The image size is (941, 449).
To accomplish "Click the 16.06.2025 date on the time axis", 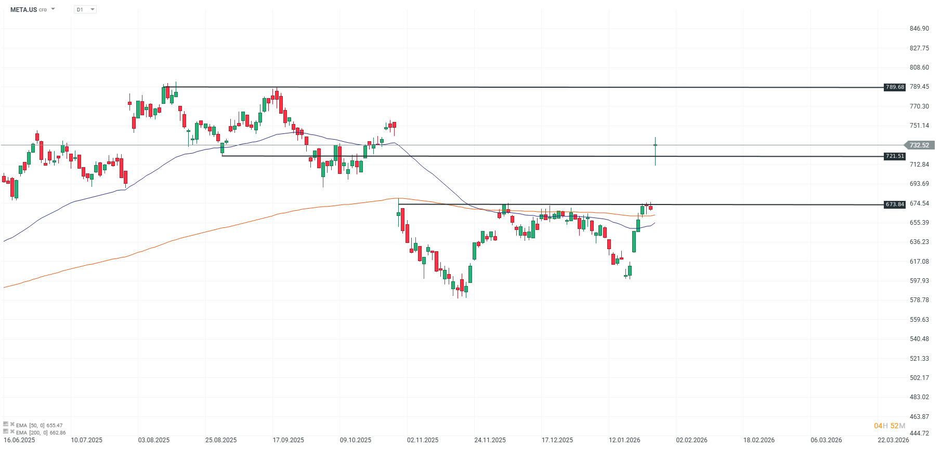I will pos(20,440).
